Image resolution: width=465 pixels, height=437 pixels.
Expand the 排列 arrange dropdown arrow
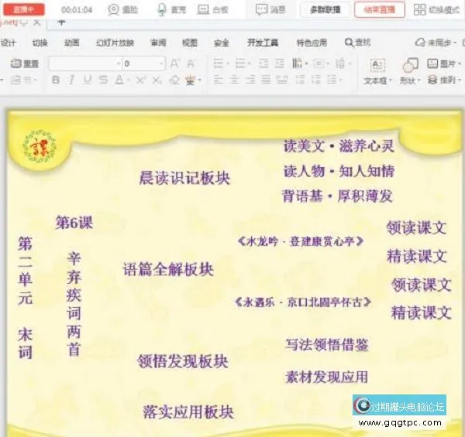pos(460,80)
